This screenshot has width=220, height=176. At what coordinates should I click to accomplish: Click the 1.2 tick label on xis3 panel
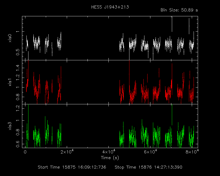[18, 108]
